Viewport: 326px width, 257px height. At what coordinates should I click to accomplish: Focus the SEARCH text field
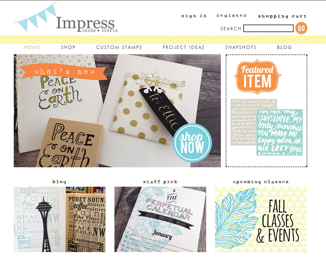point(268,28)
